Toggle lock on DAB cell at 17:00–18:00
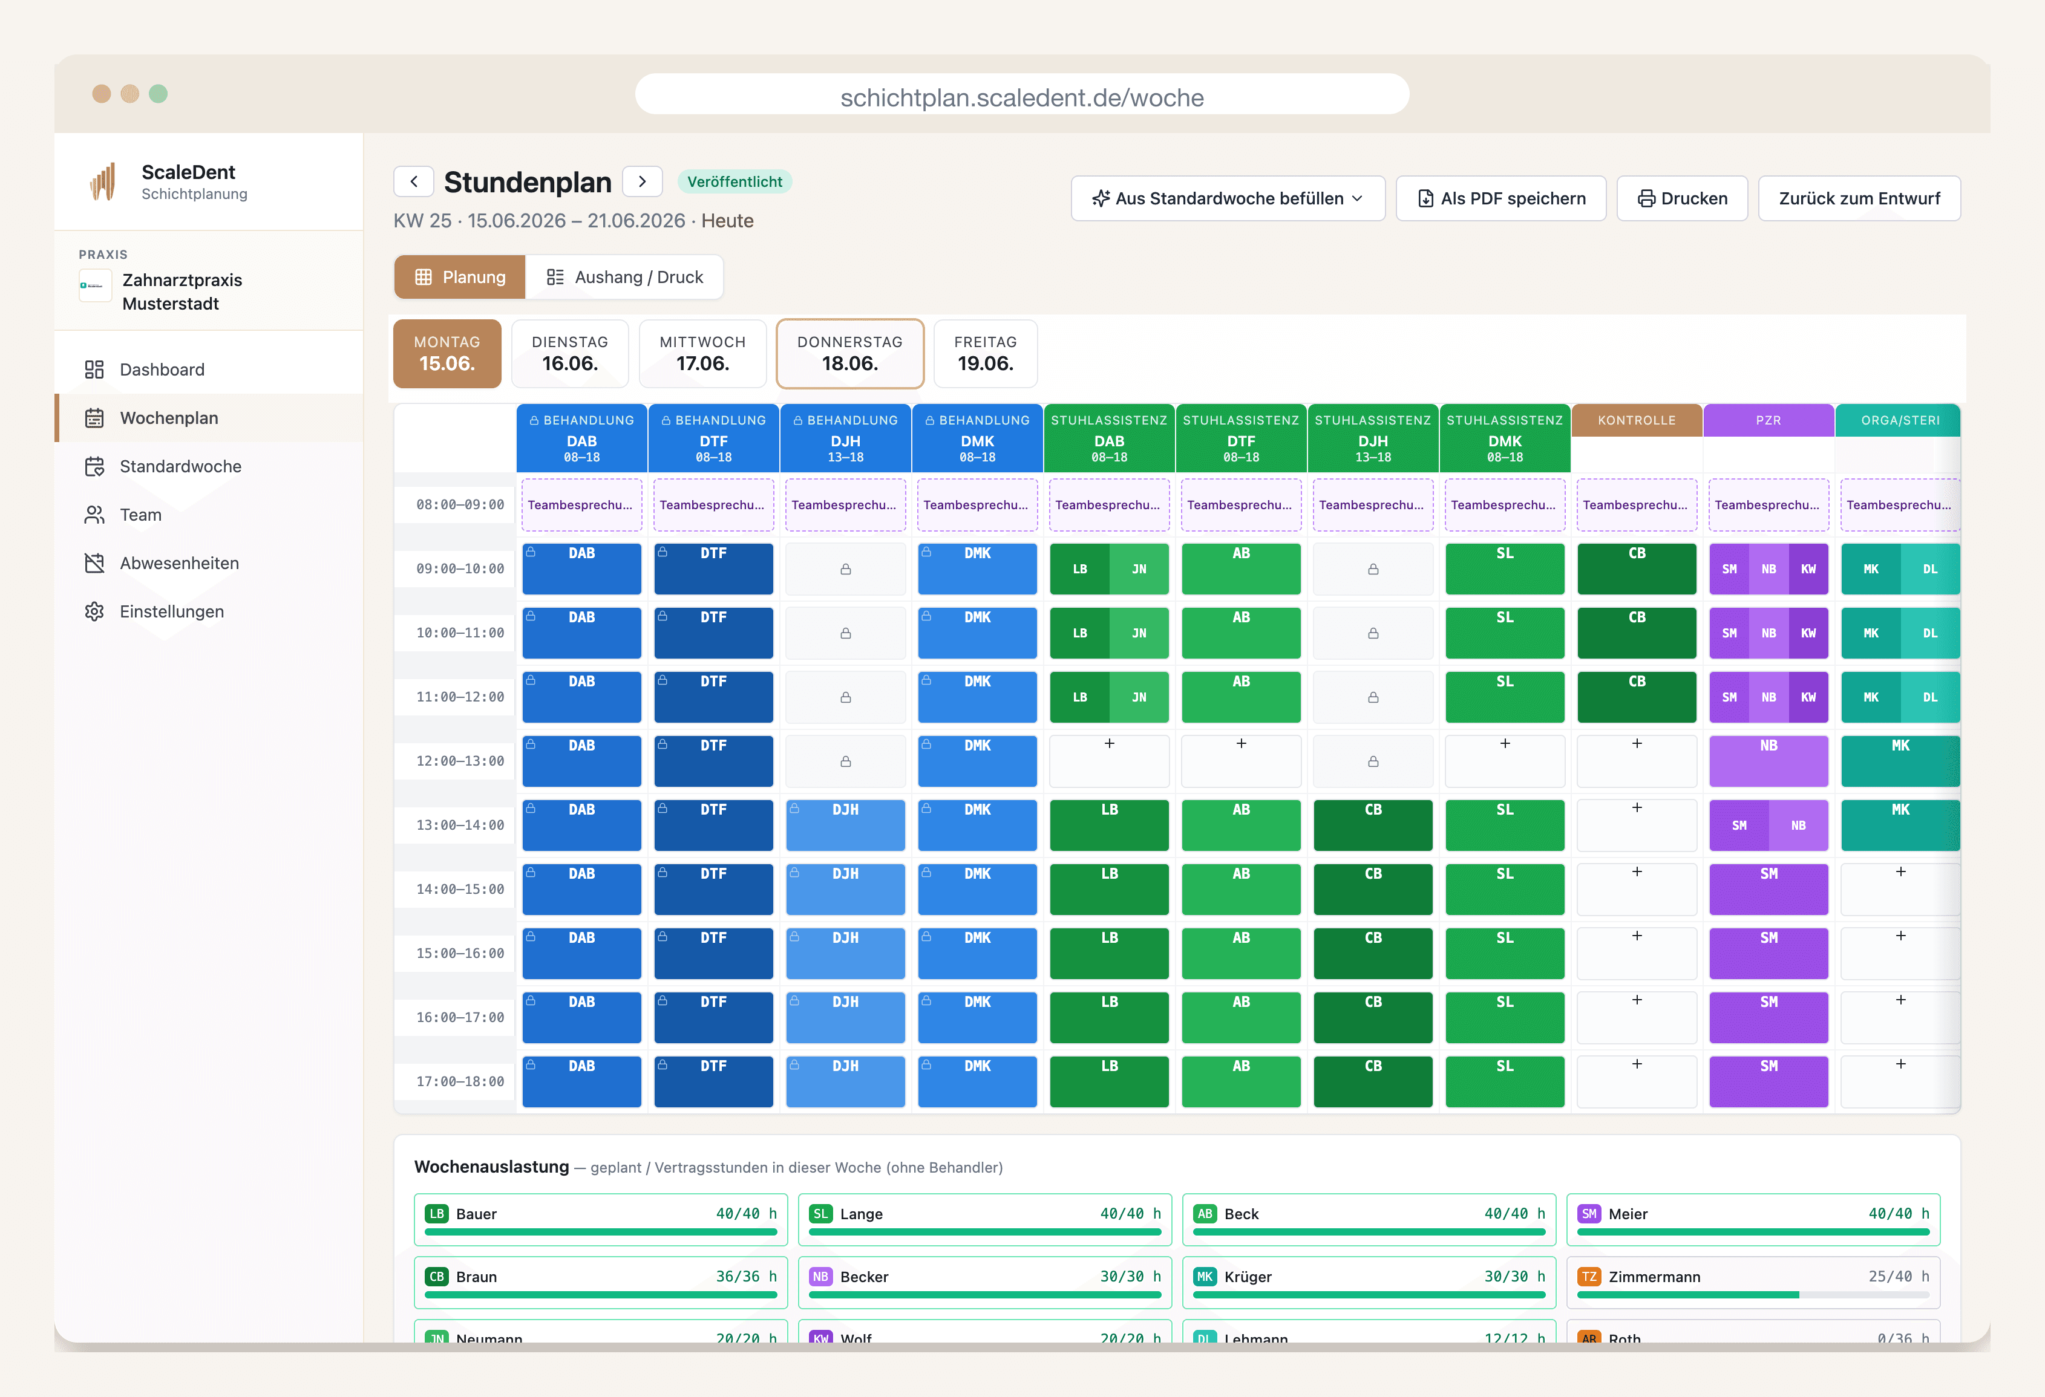The width and height of the screenshot is (2045, 1397). click(x=531, y=1064)
